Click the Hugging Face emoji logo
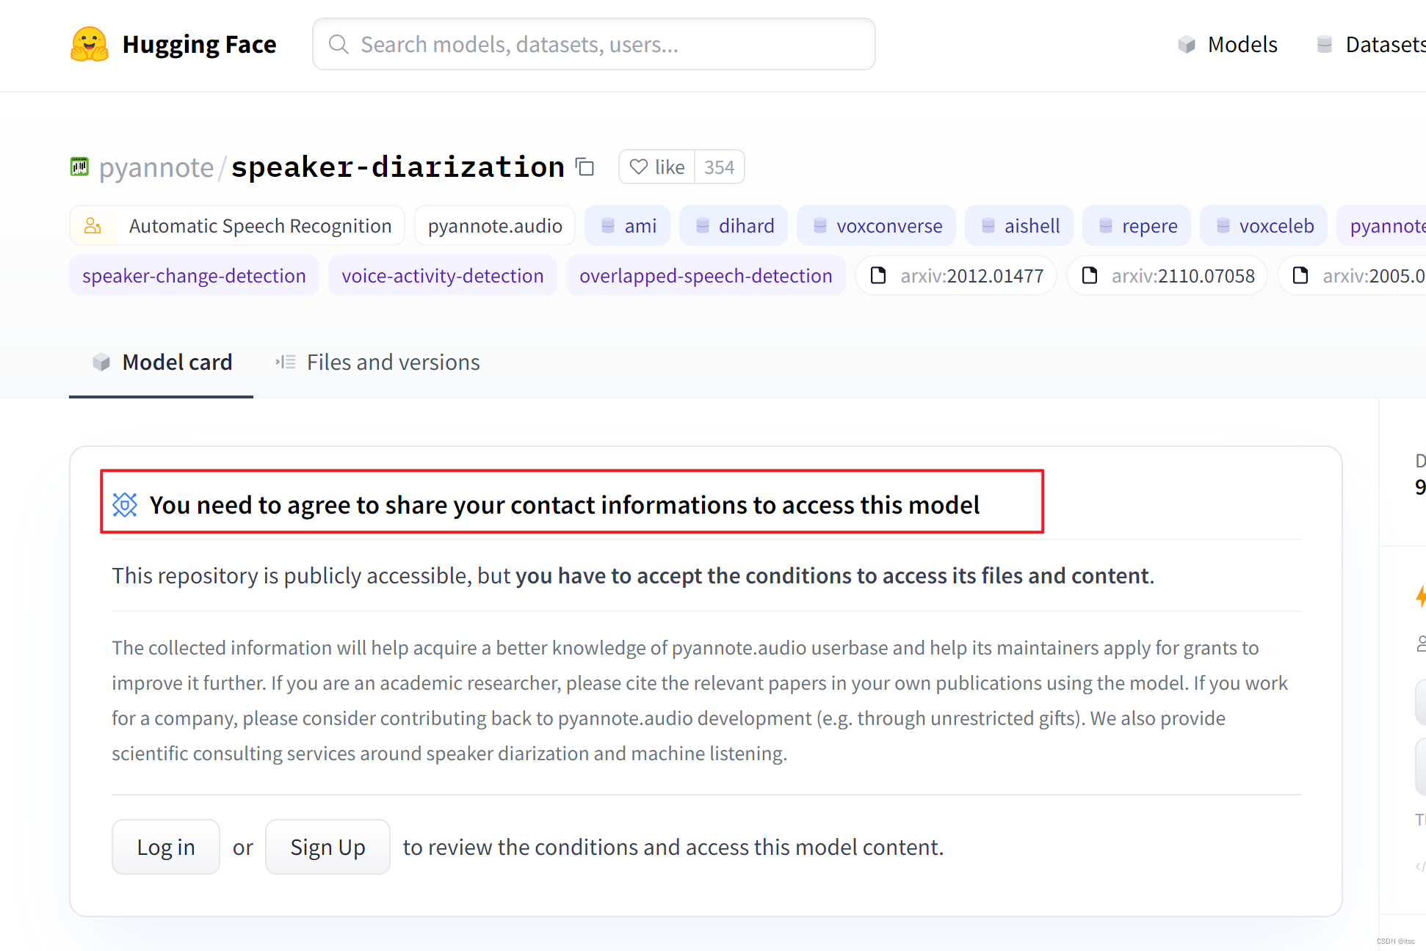 pos(90,44)
